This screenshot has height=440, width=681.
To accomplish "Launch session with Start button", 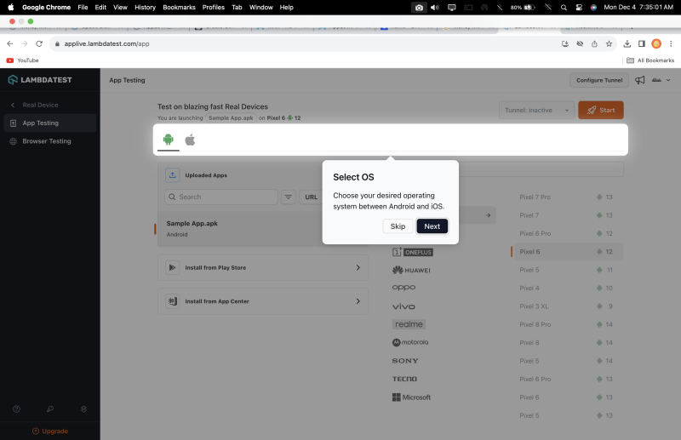I will click(x=601, y=111).
